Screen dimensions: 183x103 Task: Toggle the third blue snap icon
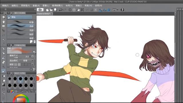click(x=109, y=10)
